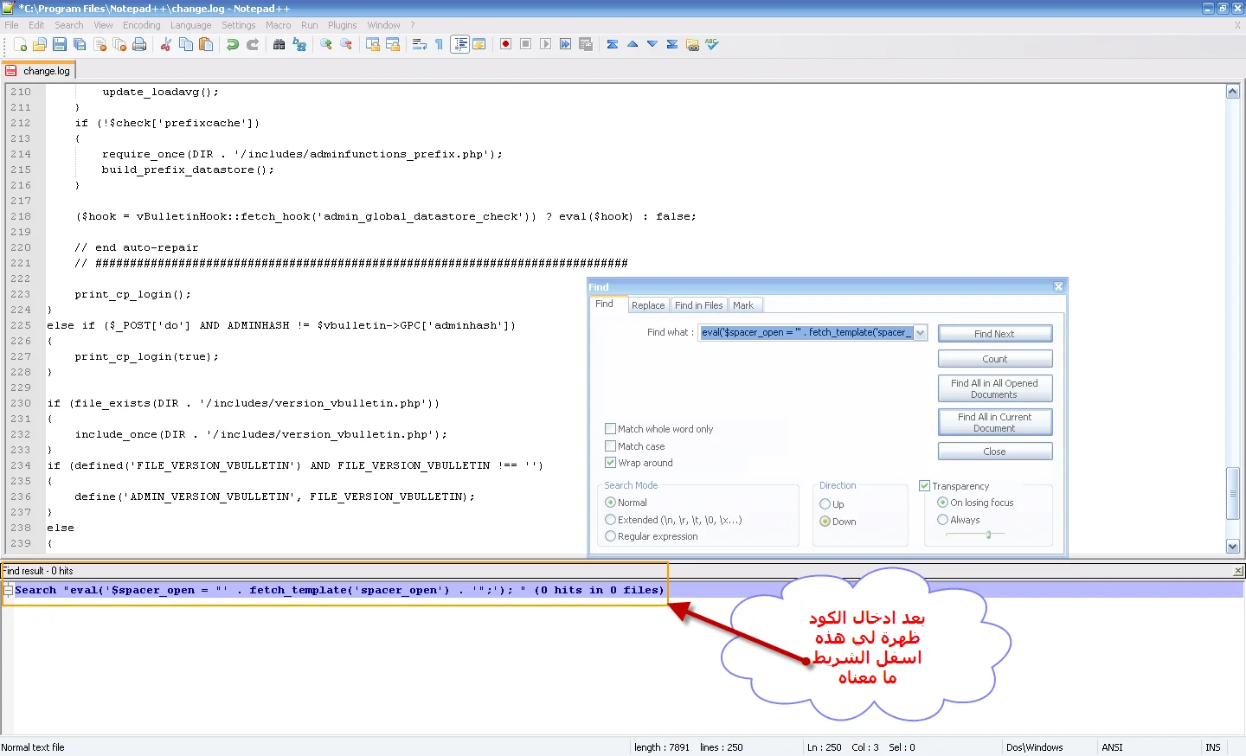The width and height of the screenshot is (1246, 756).
Task: Select Regular expression search mode
Action: tap(611, 536)
